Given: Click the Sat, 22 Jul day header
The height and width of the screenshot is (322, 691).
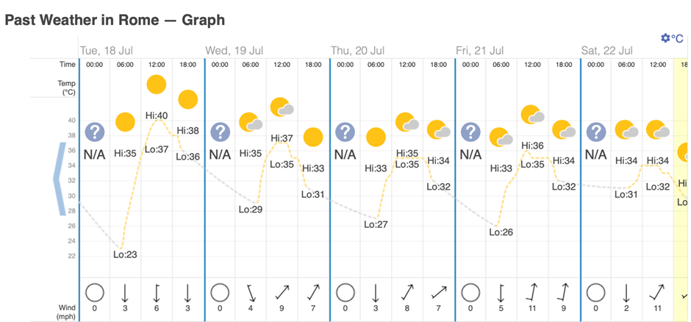Looking at the screenshot, I should pos(607,51).
